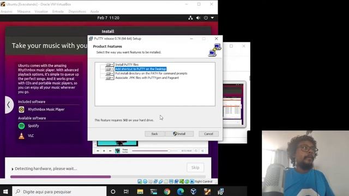Click the 'Right Control' host key label
Screen dimensions: 349x196
click(203, 181)
